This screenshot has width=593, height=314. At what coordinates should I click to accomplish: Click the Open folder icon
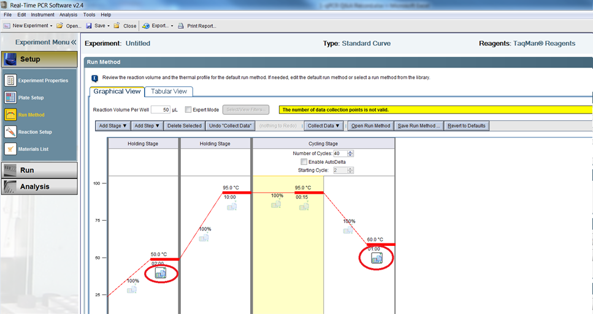(59, 26)
